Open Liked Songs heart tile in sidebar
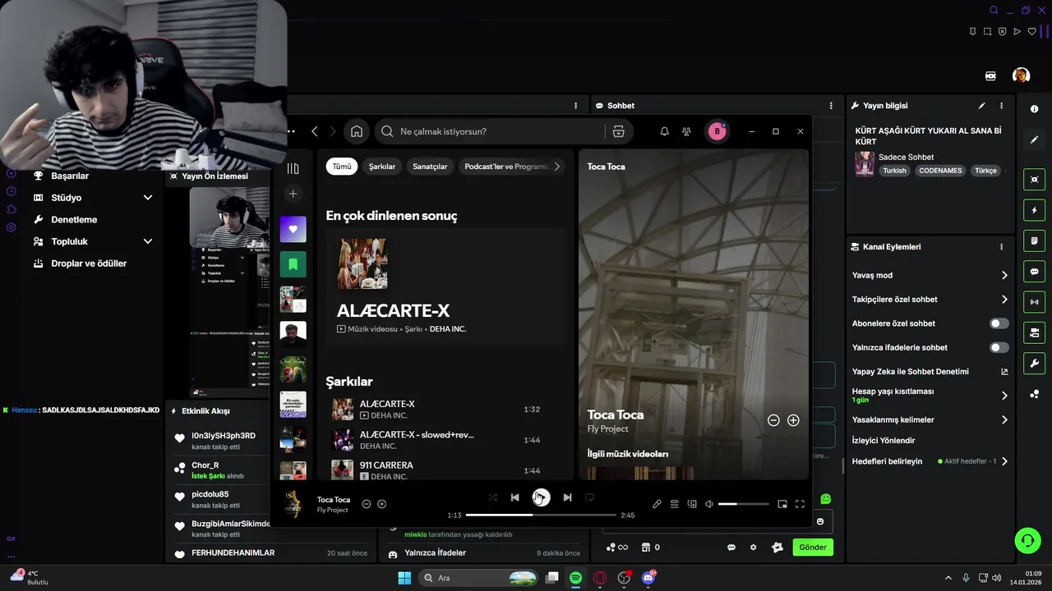 click(x=293, y=229)
